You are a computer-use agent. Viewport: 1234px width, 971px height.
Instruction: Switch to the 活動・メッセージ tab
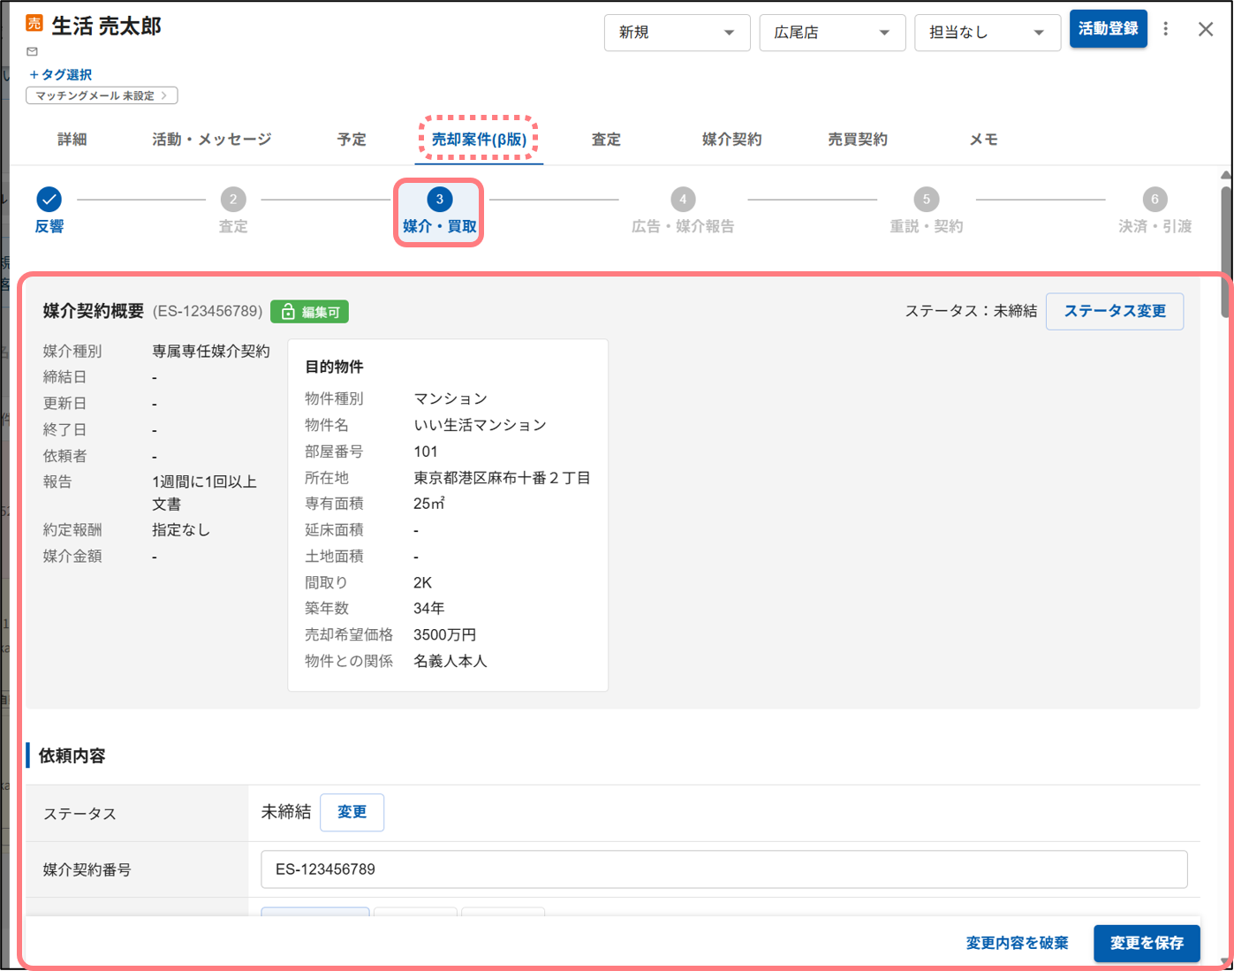(212, 140)
